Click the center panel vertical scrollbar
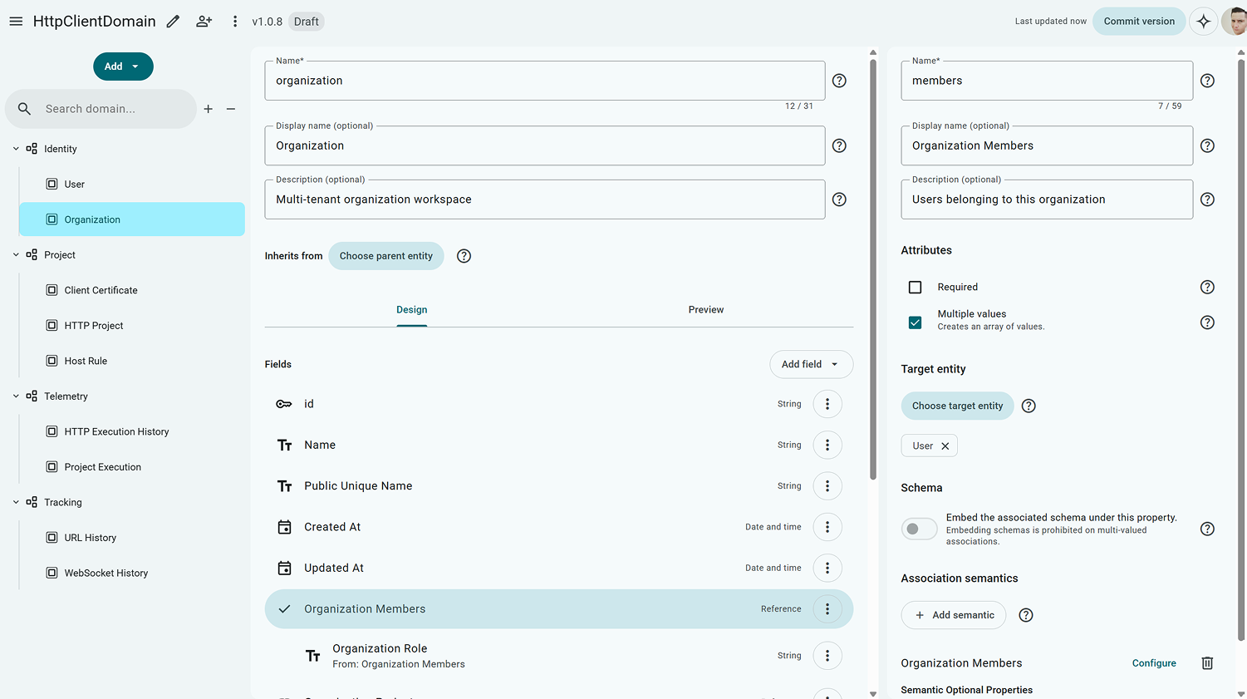Viewport: 1247px width, 699px height. (x=873, y=268)
